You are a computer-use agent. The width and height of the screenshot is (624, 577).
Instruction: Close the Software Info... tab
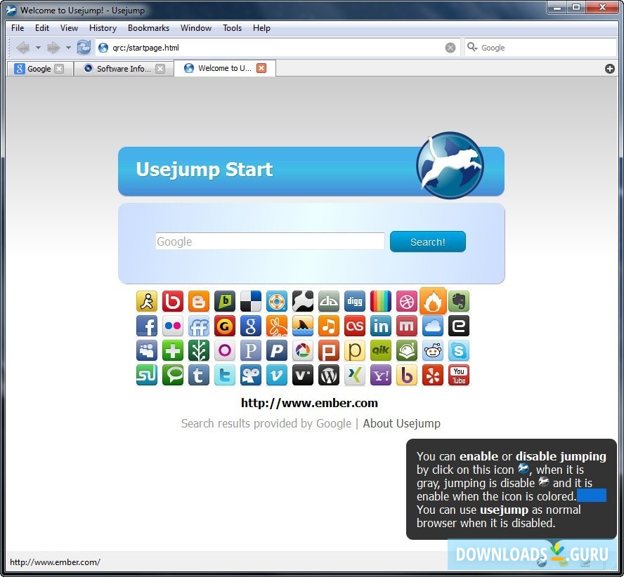pos(160,69)
